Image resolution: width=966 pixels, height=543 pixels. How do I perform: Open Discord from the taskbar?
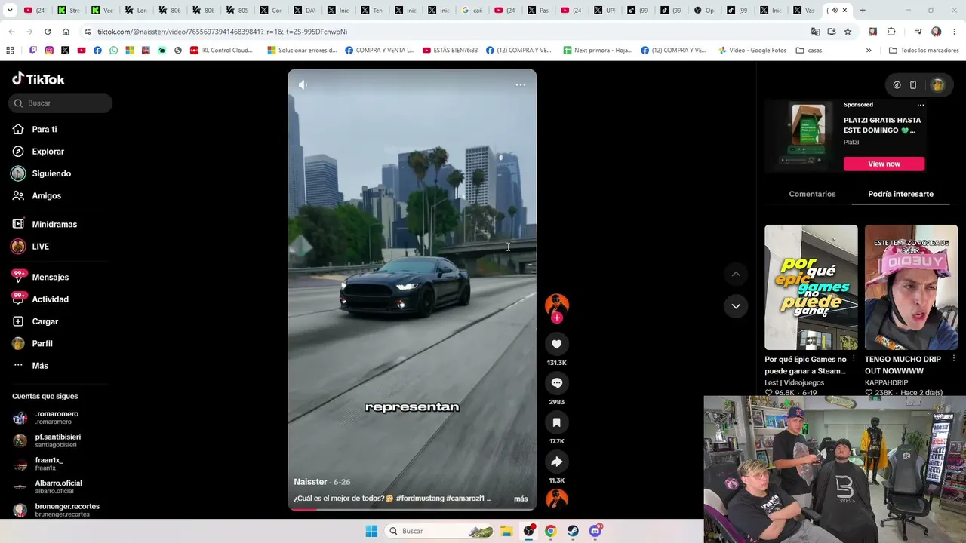tap(595, 531)
